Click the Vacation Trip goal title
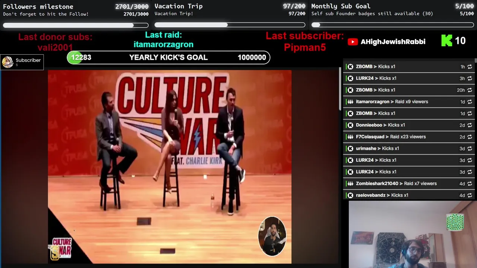Image resolution: width=477 pixels, height=268 pixels. pos(179,6)
